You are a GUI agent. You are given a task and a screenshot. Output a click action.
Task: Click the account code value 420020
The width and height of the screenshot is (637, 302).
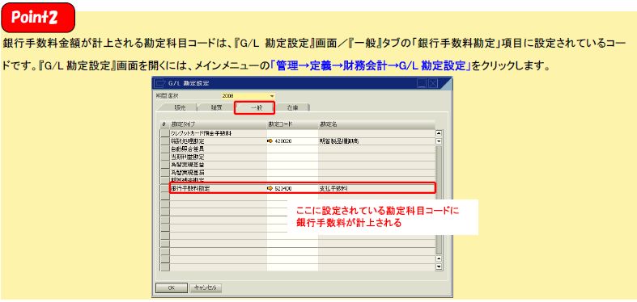tap(283, 141)
